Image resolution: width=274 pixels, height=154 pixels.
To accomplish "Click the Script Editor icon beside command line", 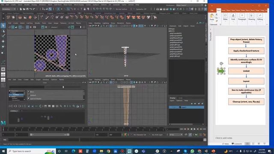I will click(205, 140).
